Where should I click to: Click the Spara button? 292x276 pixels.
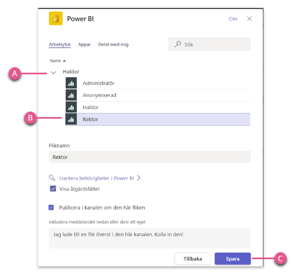click(232, 259)
